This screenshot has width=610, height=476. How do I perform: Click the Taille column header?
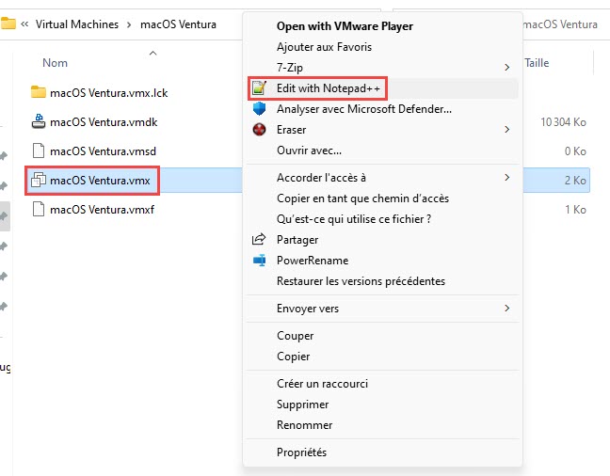(537, 63)
